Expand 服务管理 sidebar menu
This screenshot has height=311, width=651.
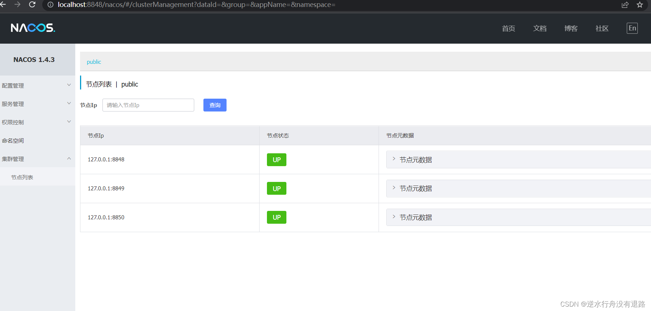37,103
